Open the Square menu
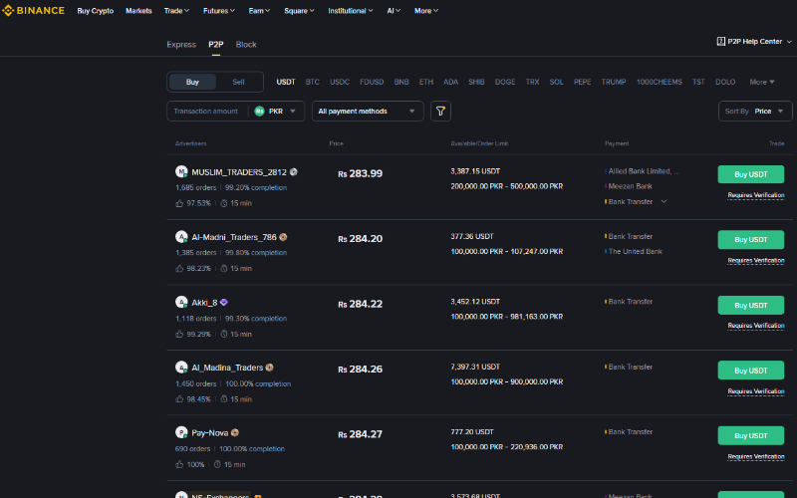 coord(300,11)
